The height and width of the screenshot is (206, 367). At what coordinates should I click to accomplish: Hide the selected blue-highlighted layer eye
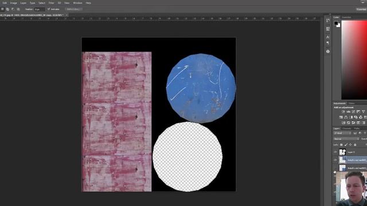tap(335, 160)
